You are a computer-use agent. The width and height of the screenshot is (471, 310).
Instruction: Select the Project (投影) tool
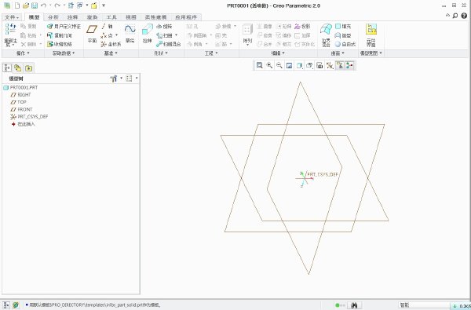(302, 27)
